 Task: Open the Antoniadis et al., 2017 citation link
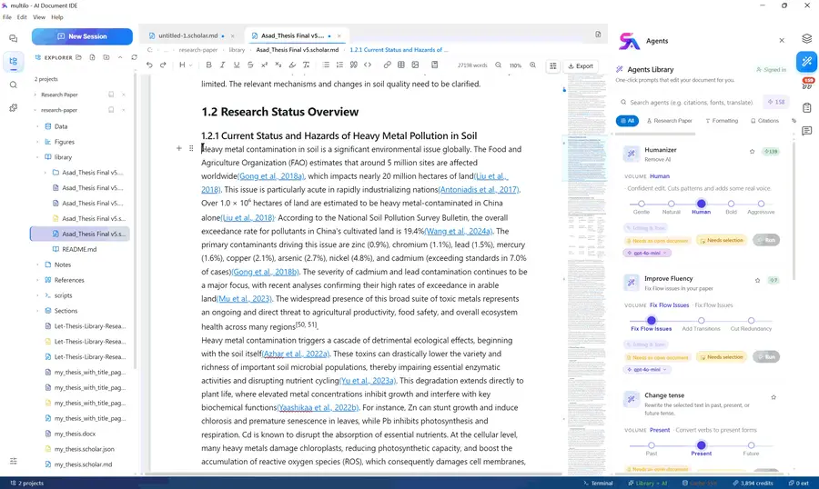coord(479,190)
